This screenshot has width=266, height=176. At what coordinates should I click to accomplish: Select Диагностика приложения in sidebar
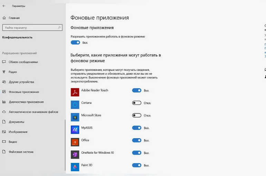point(26,102)
